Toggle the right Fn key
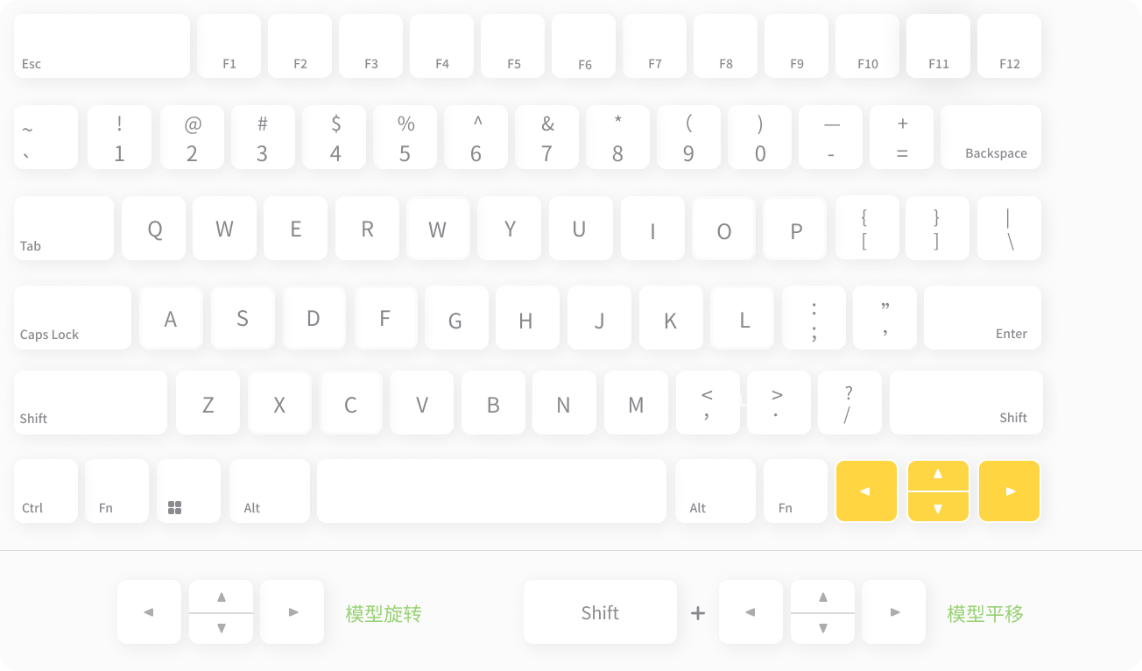Viewport: 1142px width, 671px height. pyautogui.click(x=794, y=491)
